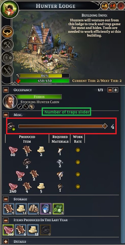Click water bucket item in Storage
The height and width of the screenshot is (245, 125).
pyautogui.click(x=46, y=209)
